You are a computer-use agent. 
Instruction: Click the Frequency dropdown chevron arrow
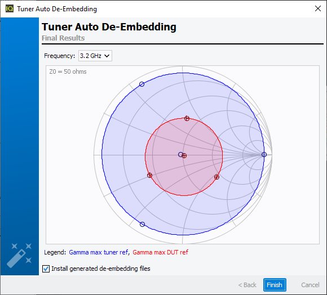107,56
